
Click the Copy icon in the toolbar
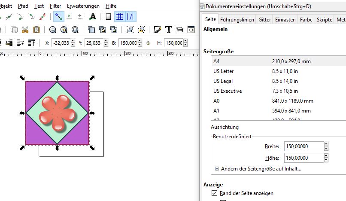[x=14, y=30]
